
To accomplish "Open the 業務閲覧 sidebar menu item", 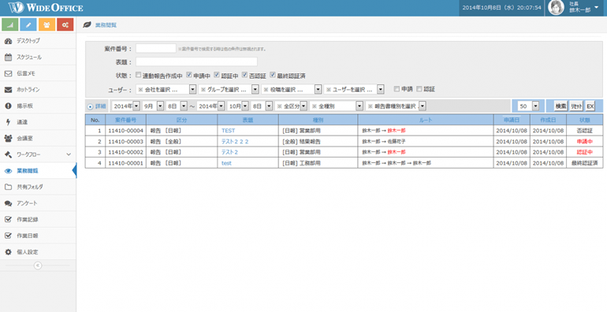I will coord(38,171).
